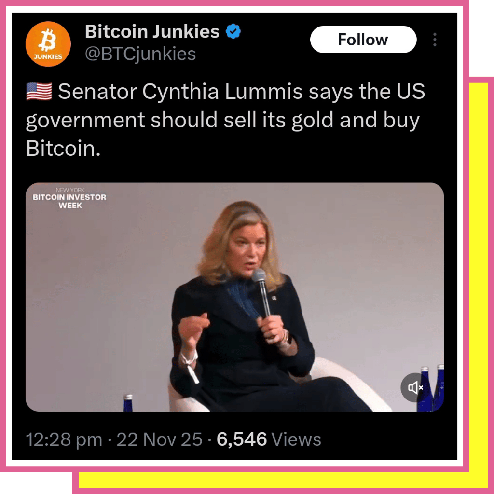Click the New York Bitcoin Investor Week watermark
The width and height of the screenshot is (494, 494).
click(69, 198)
